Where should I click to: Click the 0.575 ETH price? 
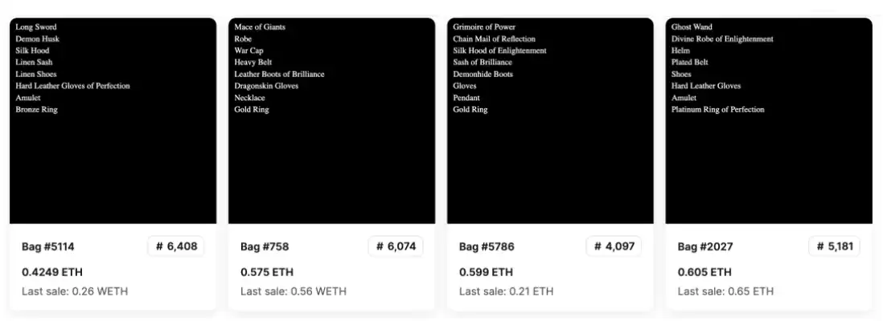pyautogui.click(x=267, y=272)
